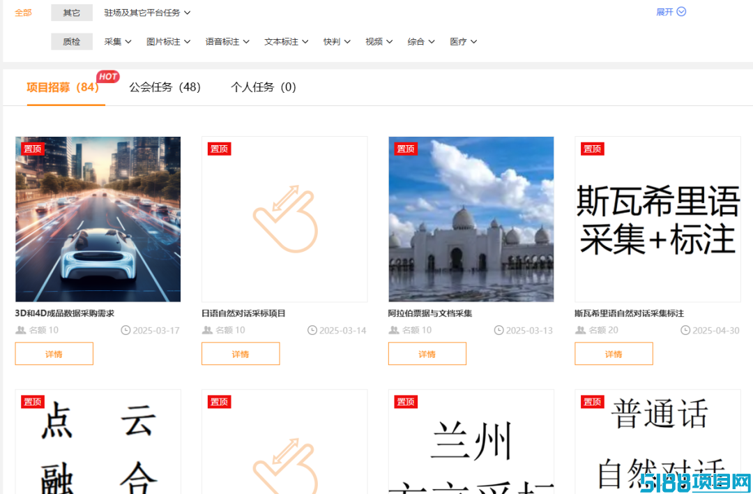Expand the 采集 dropdown
753x494 pixels.
(x=118, y=42)
